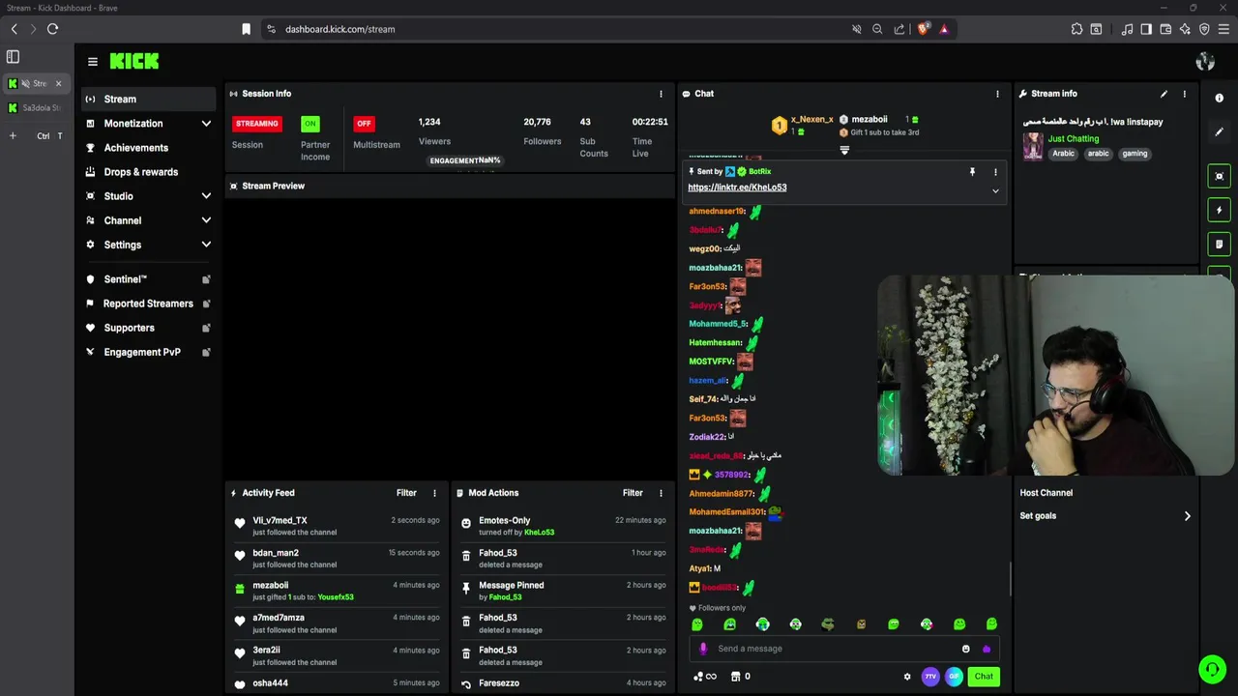The height and width of the screenshot is (696, 1238).
Task: Open the GIF picker button
Action: click(x=954, y=677)
